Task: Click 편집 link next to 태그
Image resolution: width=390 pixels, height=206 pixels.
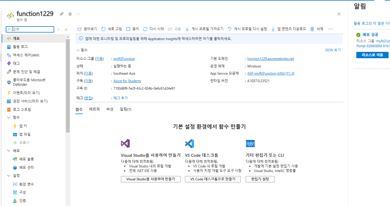Action: (88, 98)
